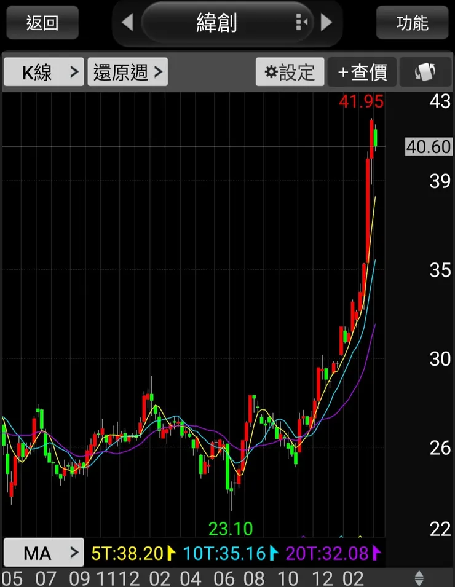Click the 35 price axis label
The image size is (455, 587).
click(x=440, y=270)
